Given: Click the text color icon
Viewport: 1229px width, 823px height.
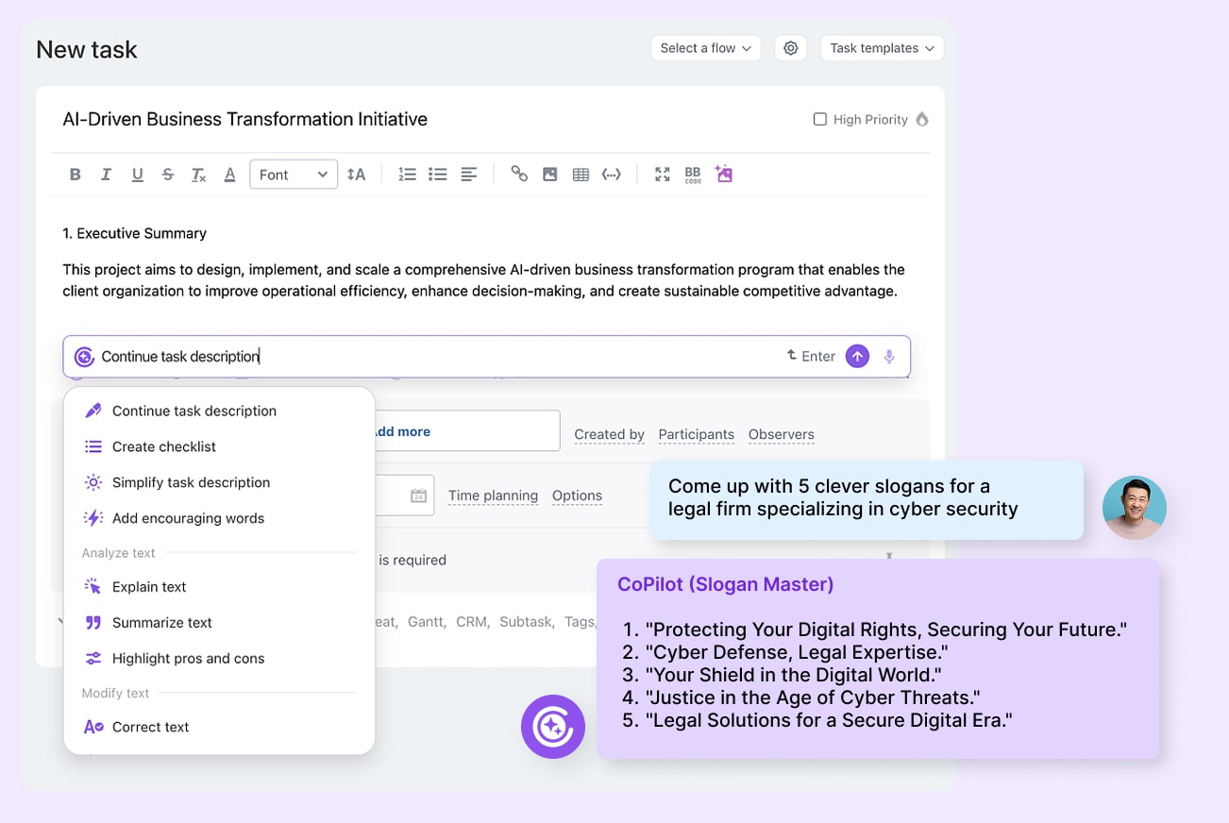Looking at the screenshot, I should (x=229, y=175).
